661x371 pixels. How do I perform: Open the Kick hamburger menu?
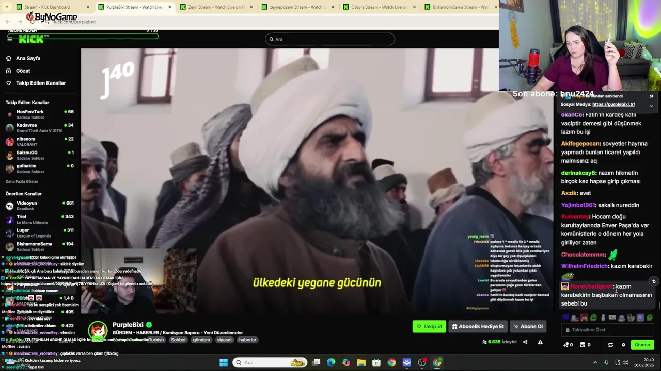9,39
